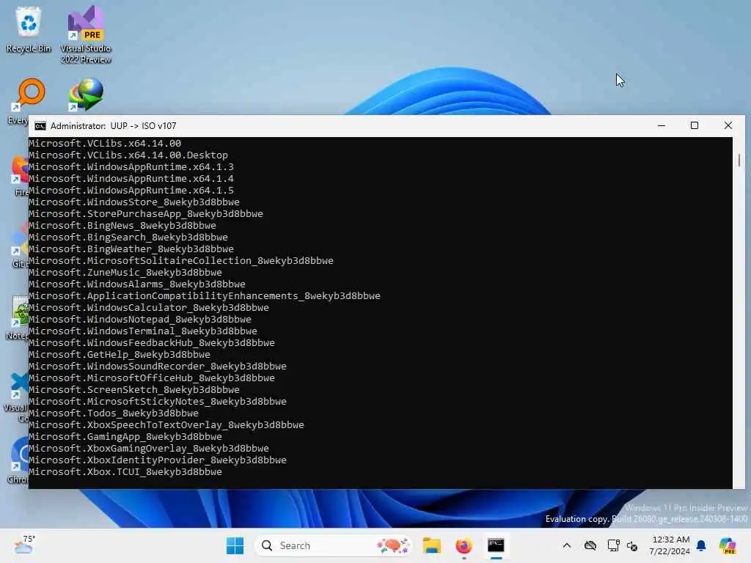The height and width of the screenshot is (563, 751).
Task: Click line Microsoft.BingWeather_8wekyb3d8bbwe
Action: [131, 249]
